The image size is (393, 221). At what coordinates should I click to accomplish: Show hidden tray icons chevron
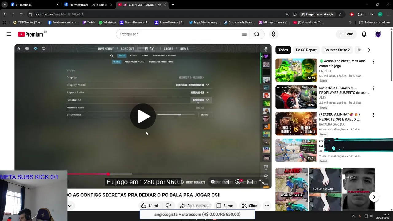(x=353, y=216)
